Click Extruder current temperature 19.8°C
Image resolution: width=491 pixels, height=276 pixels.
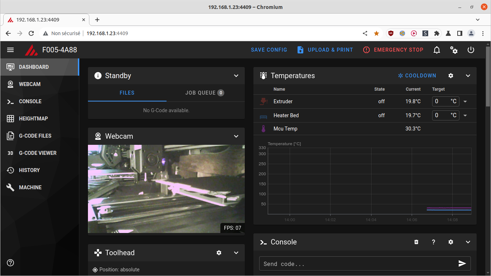(413, 101)
